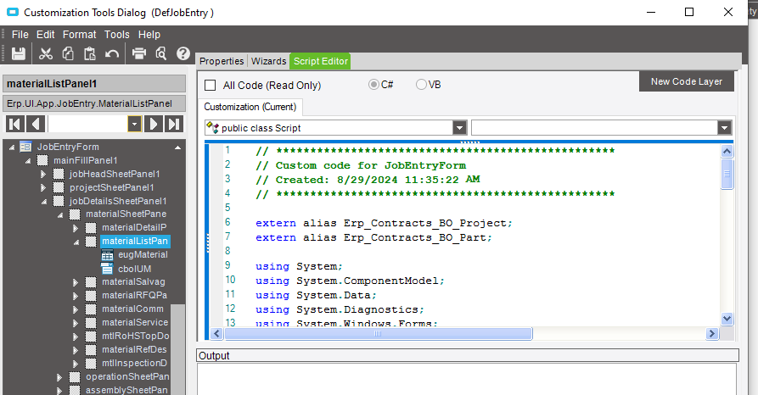Expand the jobHeadSheetPanel1 node
This screenshot has height=395, width=758.
43,174
